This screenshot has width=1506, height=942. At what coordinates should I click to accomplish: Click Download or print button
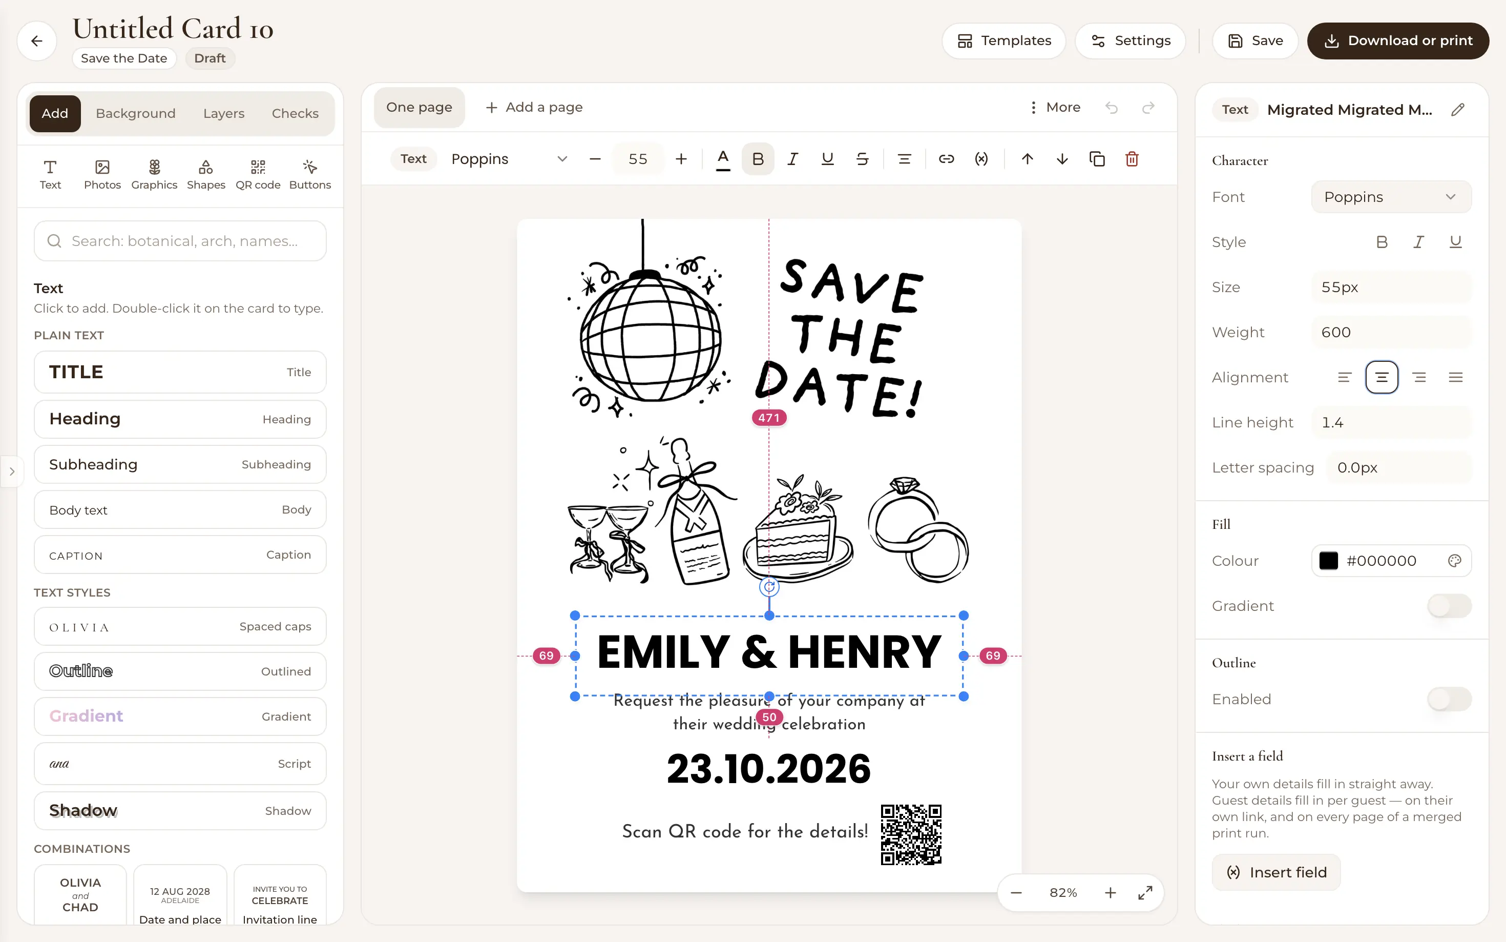tap(1398, 41)
